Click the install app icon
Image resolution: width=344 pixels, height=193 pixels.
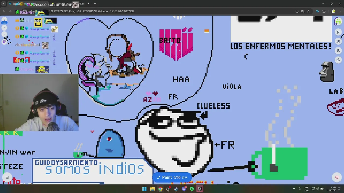[x=297, y=11]
